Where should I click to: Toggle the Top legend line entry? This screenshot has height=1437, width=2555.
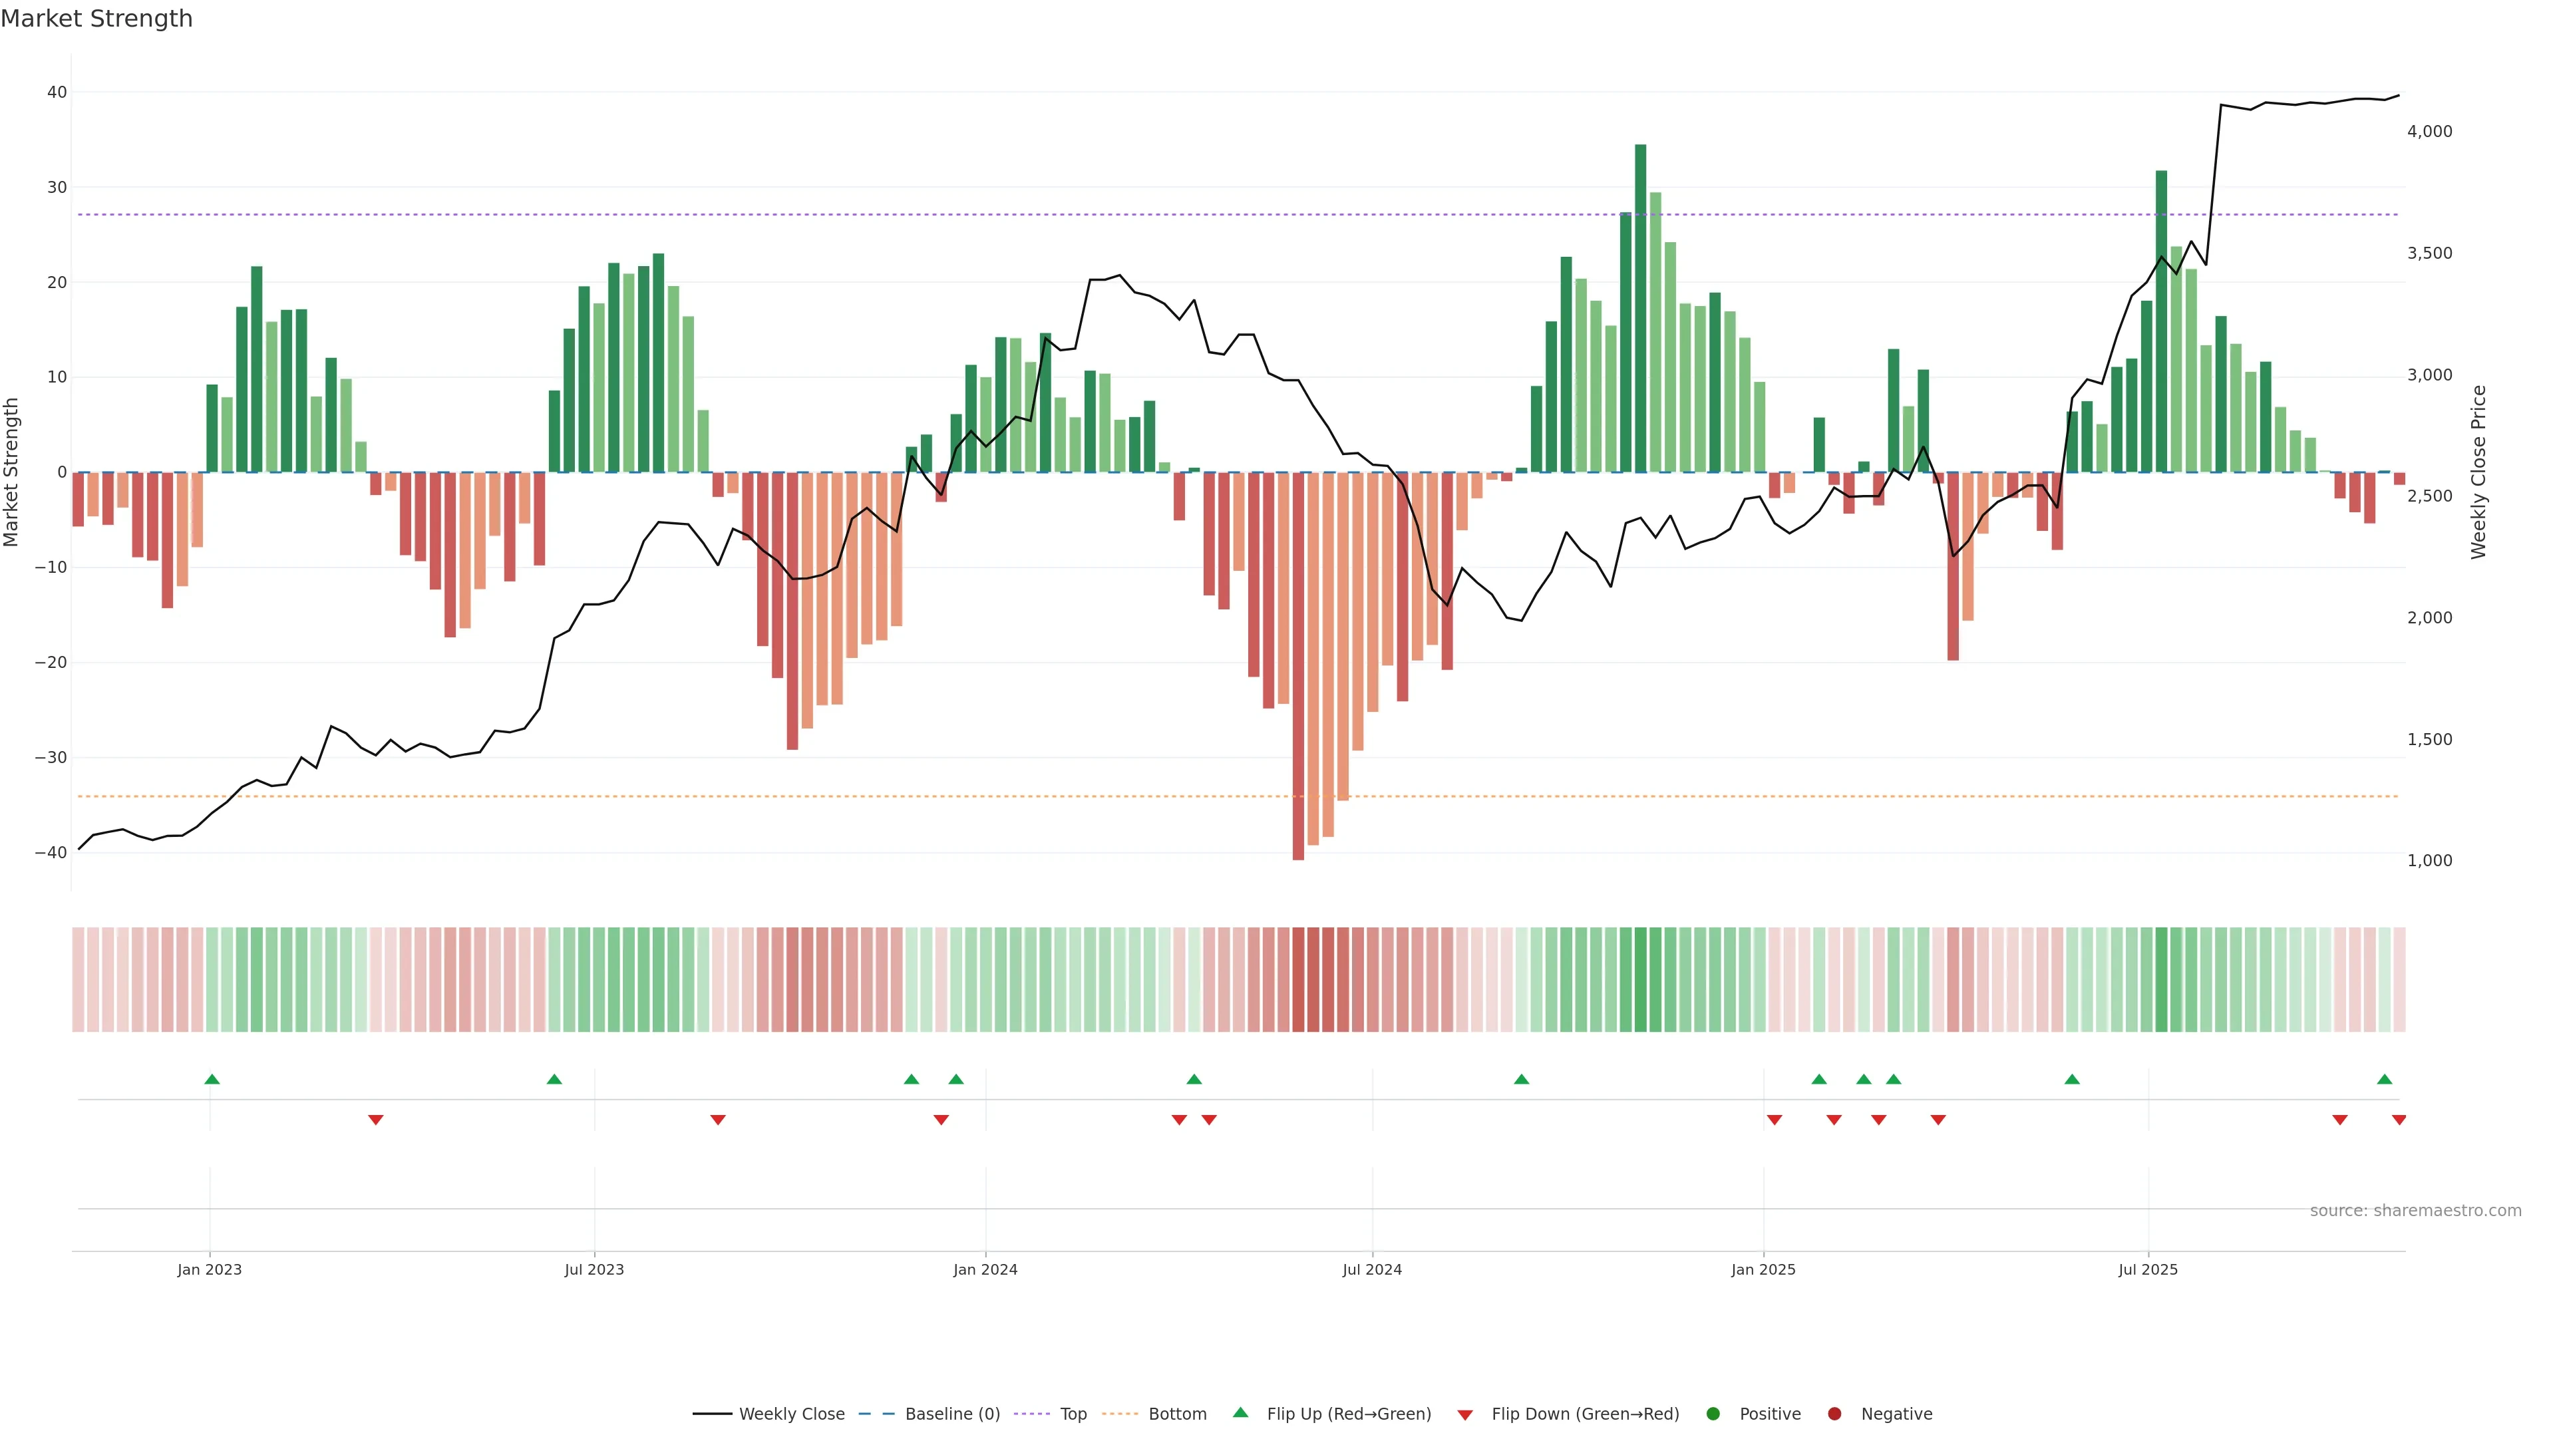tap(1053, 1414)
